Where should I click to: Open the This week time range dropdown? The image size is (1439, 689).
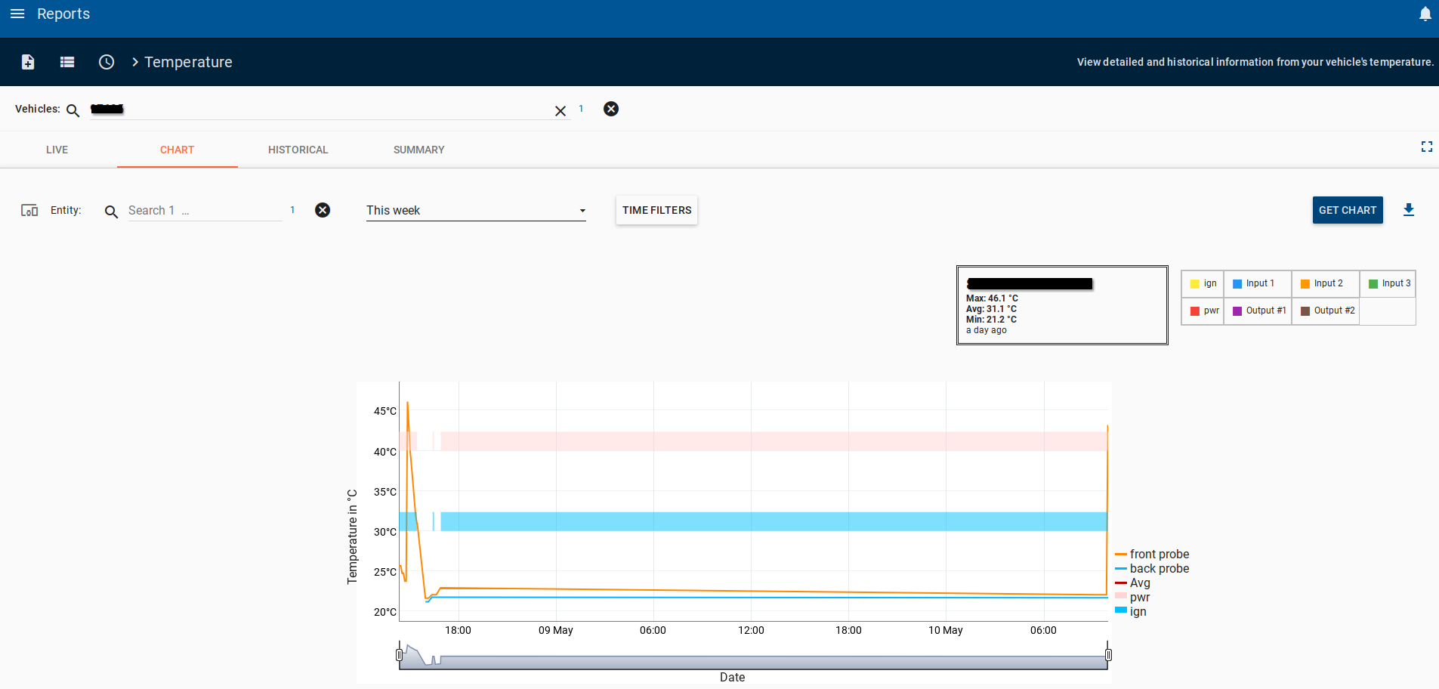pos(476,210)
